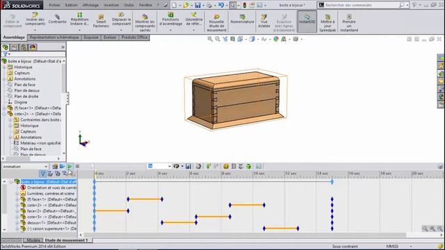The height and width of the screenshot is (250, 445).
Task: Expand Lumières, caméras et scène node
Action: (x=17, y=194)
